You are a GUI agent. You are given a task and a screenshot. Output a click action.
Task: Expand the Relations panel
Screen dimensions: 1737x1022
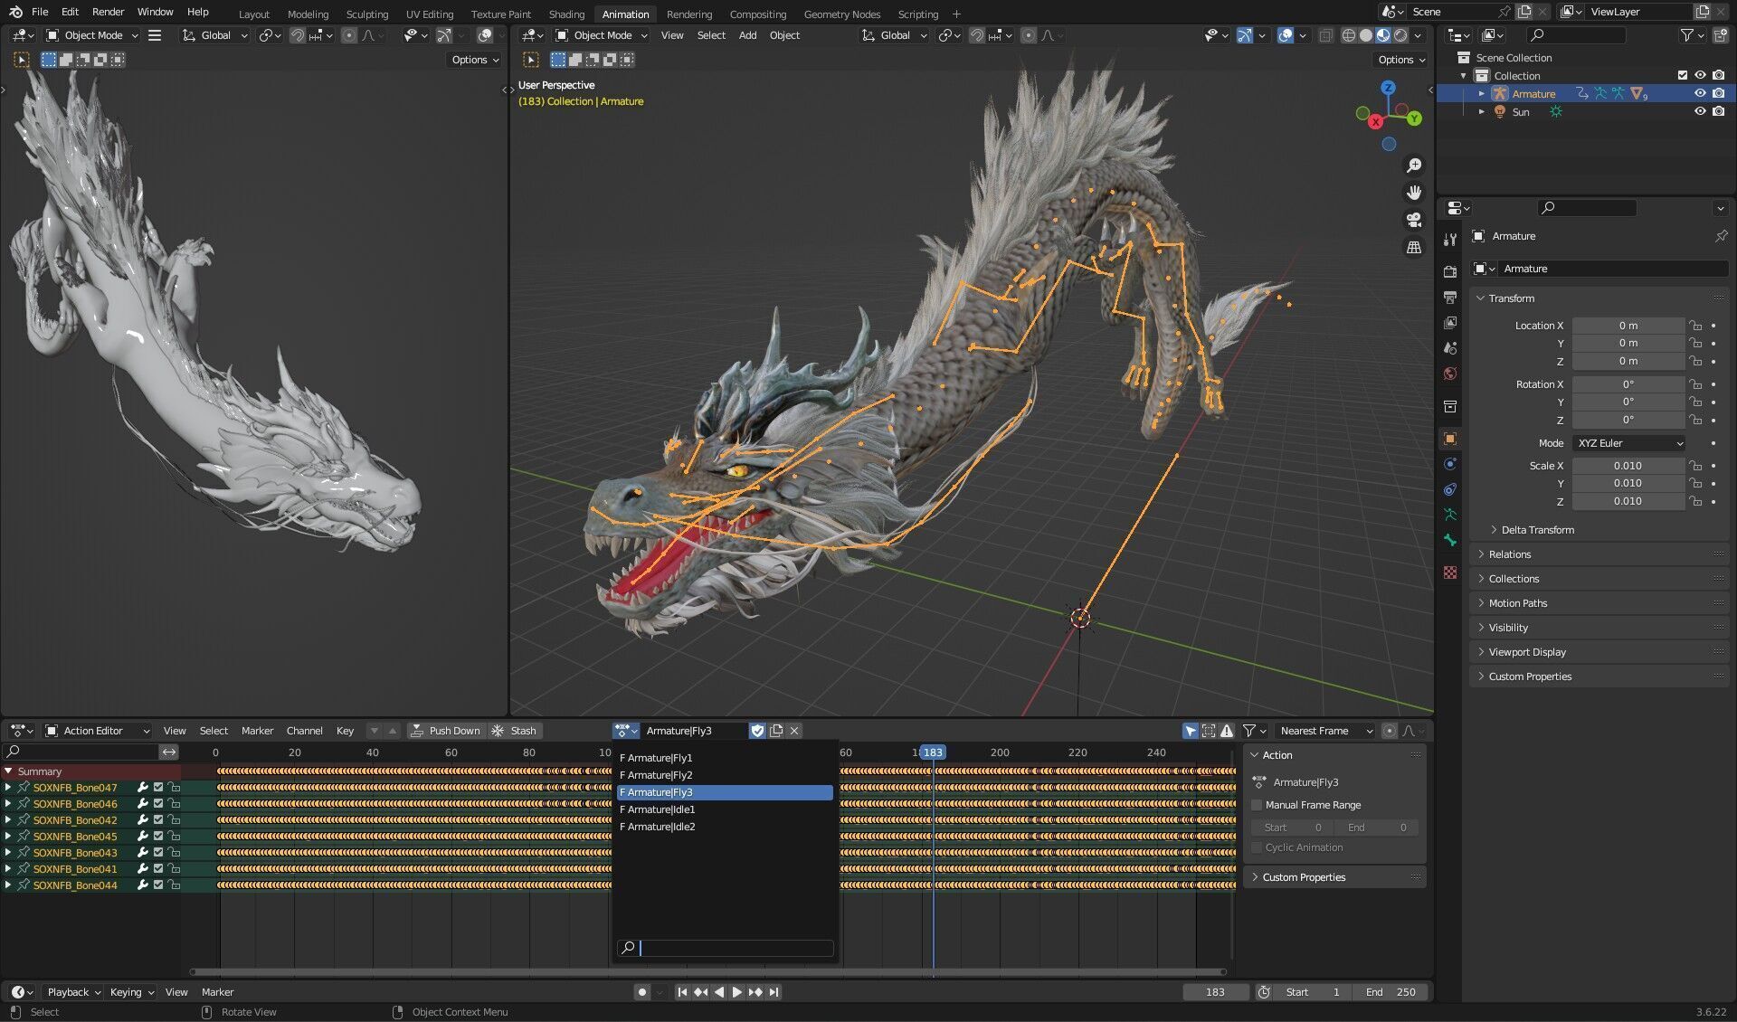[x=1509, y=554]
